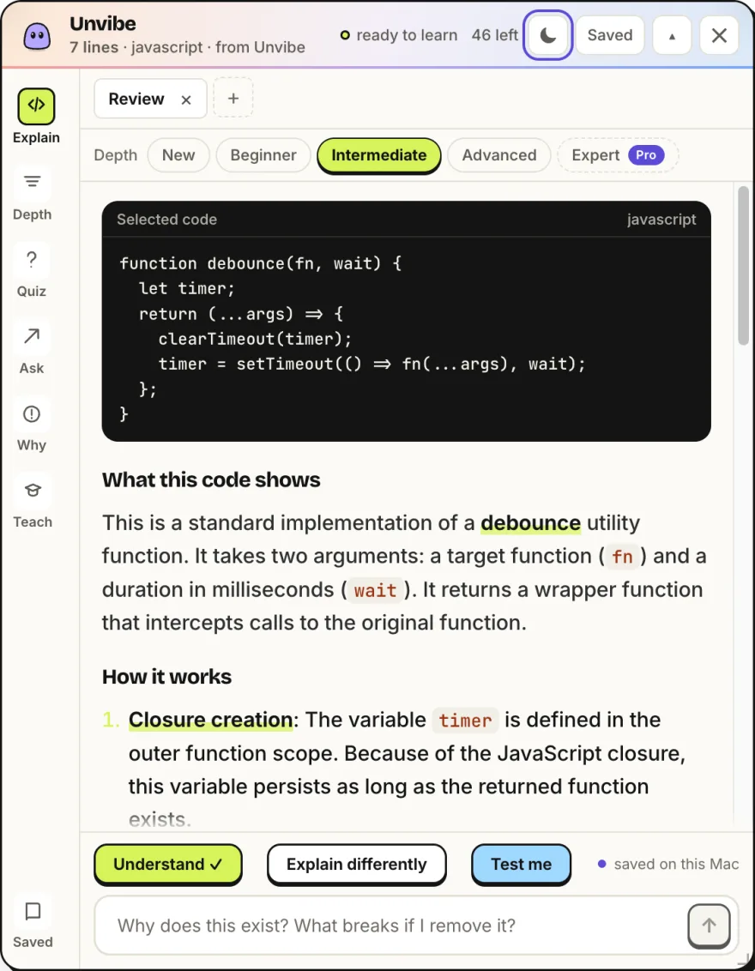
Task: Click the 'saved on this Mac' status
Action: tap(668, 864)
